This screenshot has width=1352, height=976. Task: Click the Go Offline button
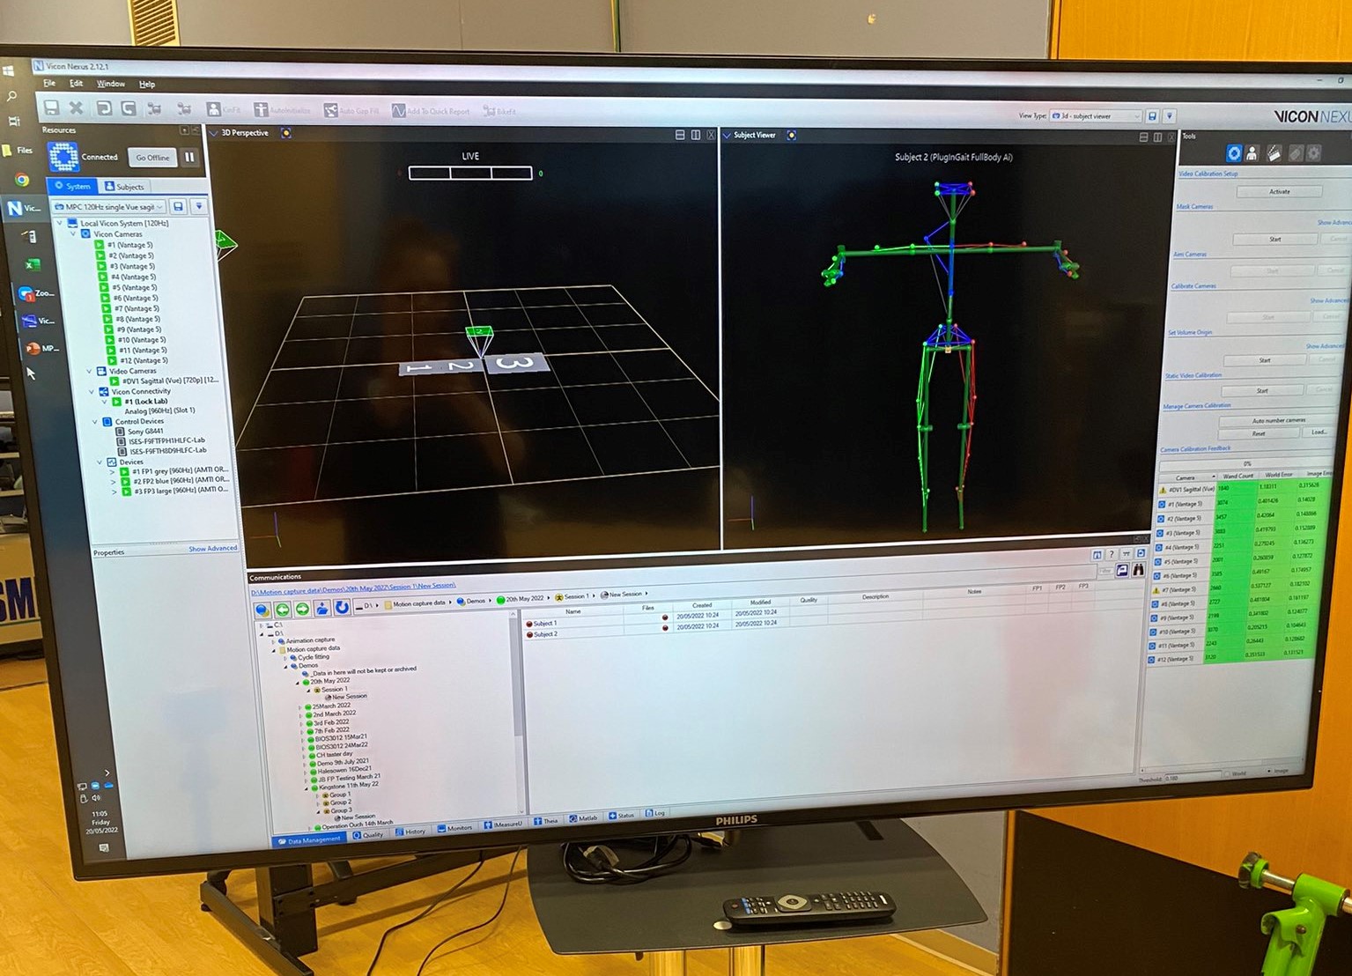pos(152,158)
